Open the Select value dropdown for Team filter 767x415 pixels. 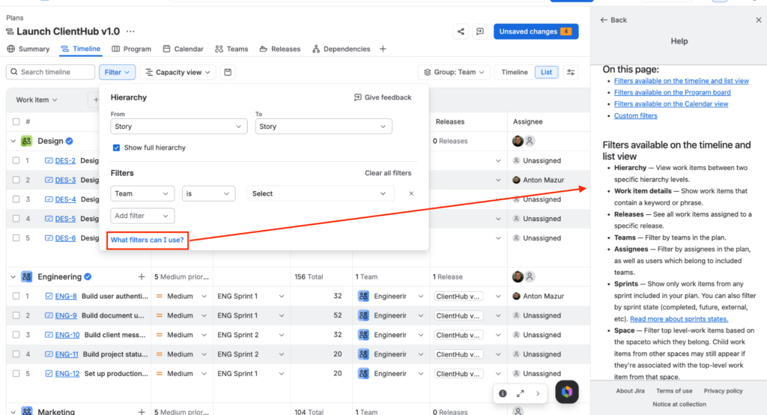point(320,194)
